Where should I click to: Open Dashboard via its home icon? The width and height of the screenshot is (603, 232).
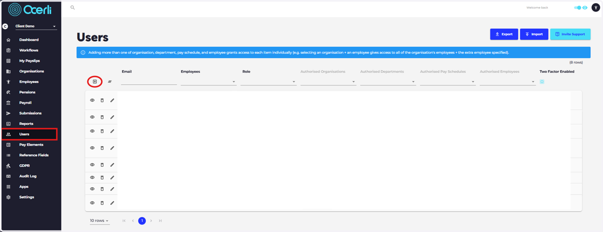9,40
